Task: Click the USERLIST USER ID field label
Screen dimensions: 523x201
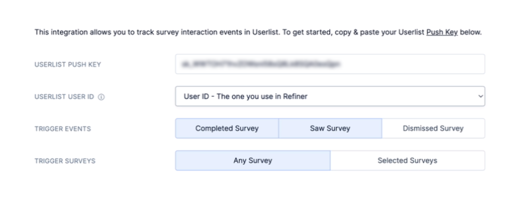Action: pyautogui.click(x=64, y=97)
